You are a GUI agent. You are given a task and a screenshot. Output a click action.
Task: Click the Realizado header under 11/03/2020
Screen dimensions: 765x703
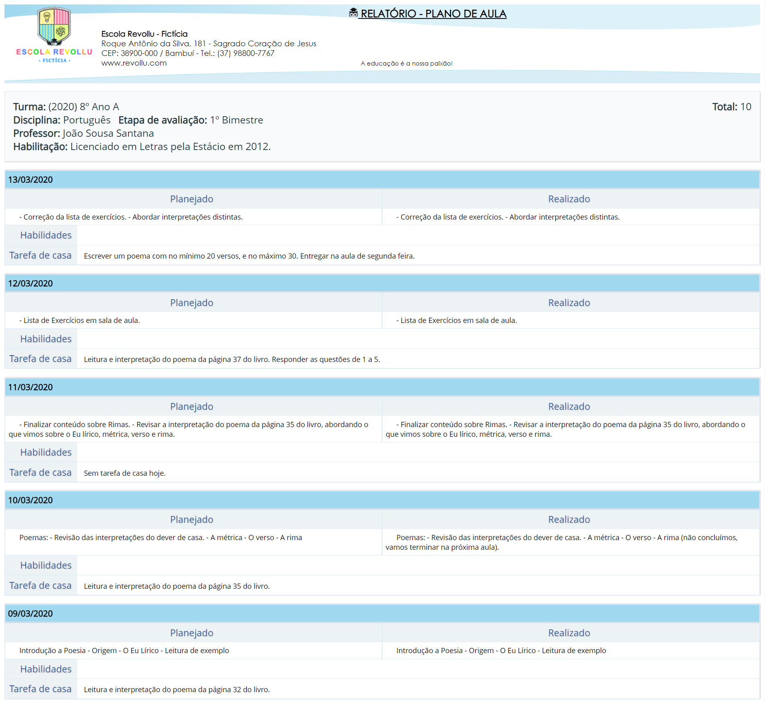point(569,407)
